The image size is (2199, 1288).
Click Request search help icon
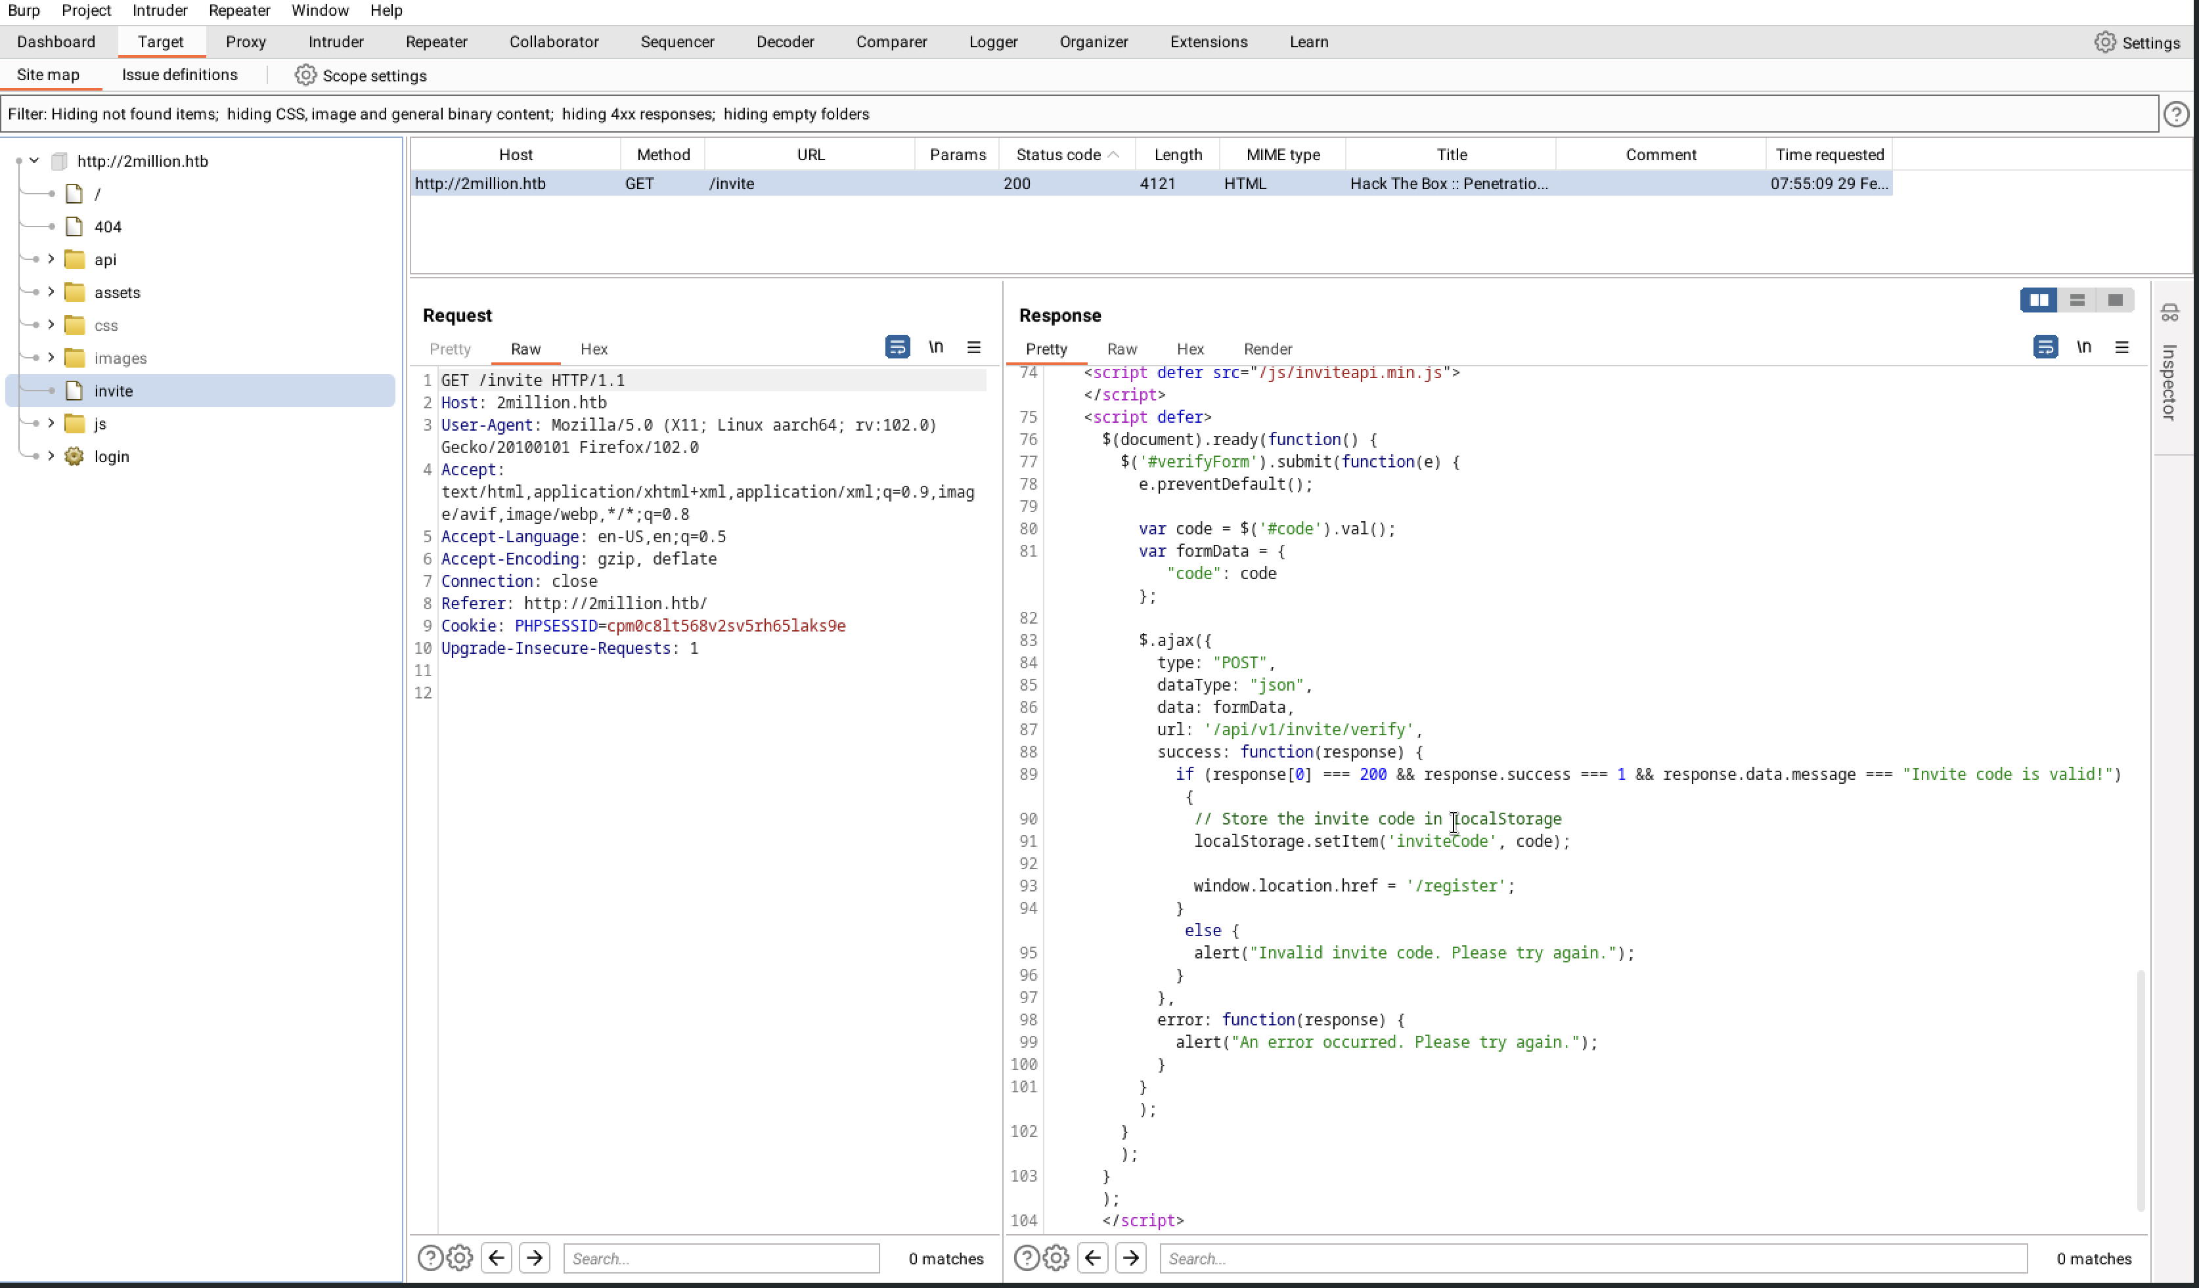click(430, 1258)
